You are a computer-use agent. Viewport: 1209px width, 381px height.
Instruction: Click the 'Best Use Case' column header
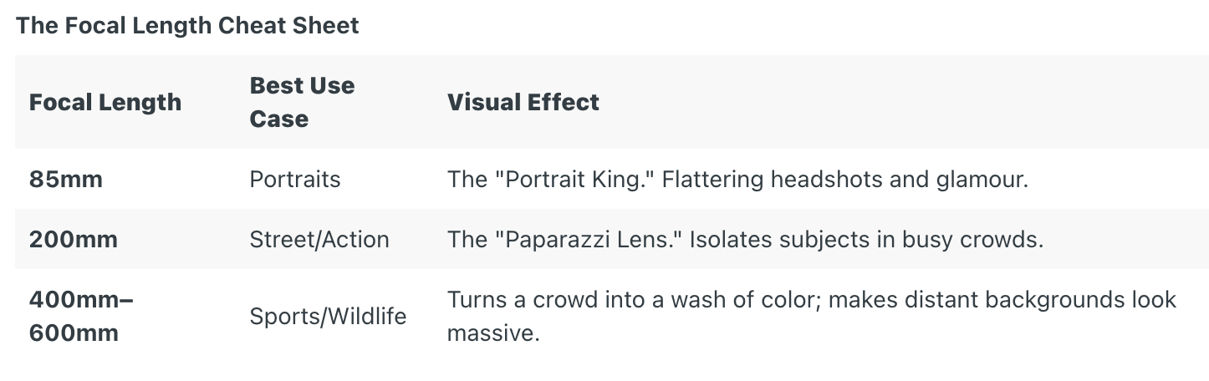pyautogui.click(x=302, y=102)
